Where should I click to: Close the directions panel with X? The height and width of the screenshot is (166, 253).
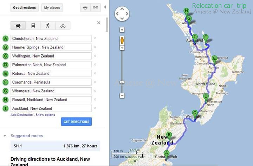point(99,23)
